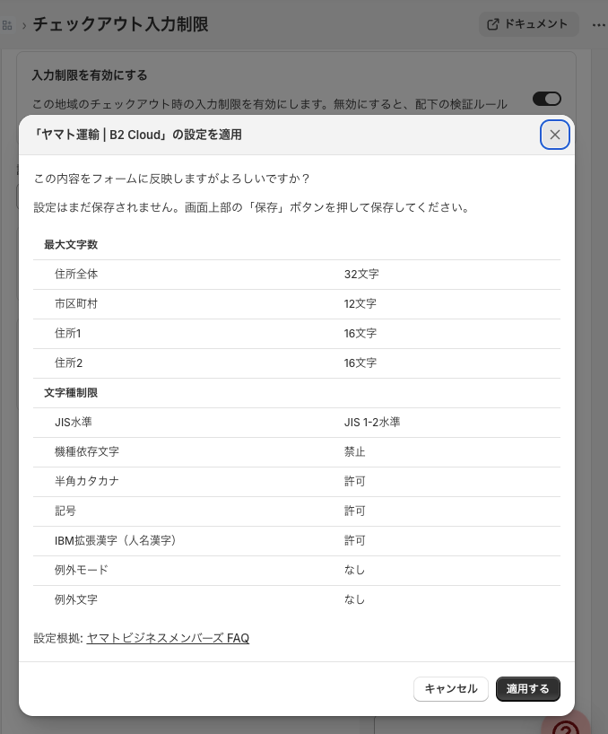Open the ドキュメント external link button

[x=528, y=24]
